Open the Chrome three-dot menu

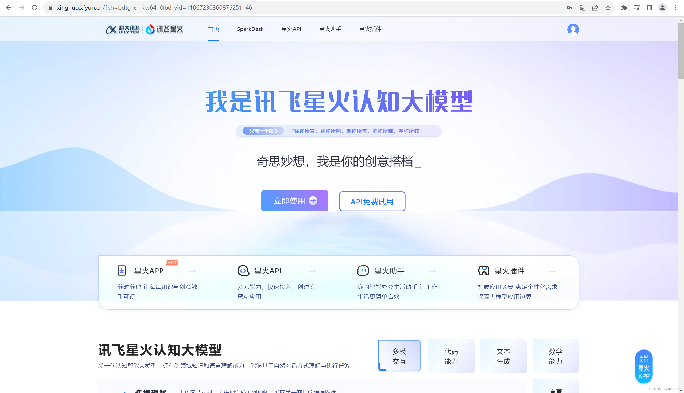(x=675, y=7)
